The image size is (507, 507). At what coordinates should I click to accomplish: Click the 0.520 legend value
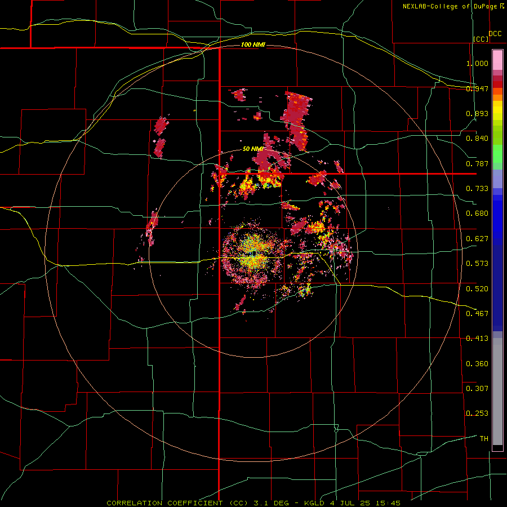(x=477, y=289)
